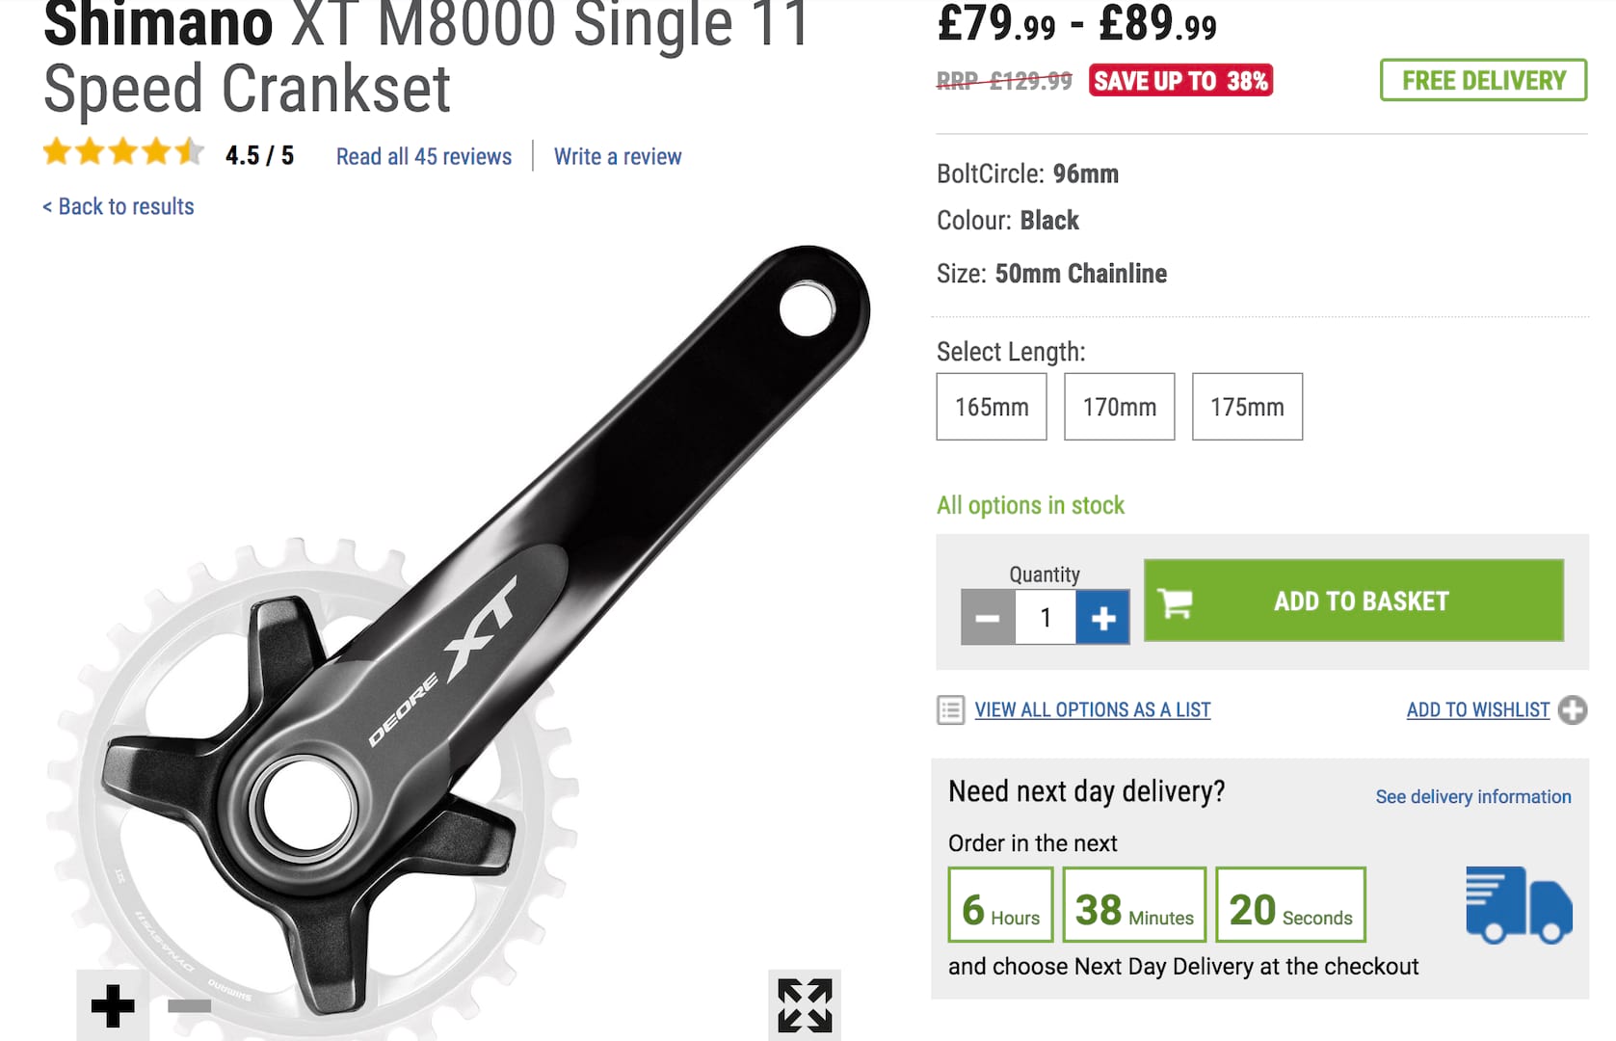Increase quantity with the plus button
The image size is (1616, 1041).
tap(1103, 617)
